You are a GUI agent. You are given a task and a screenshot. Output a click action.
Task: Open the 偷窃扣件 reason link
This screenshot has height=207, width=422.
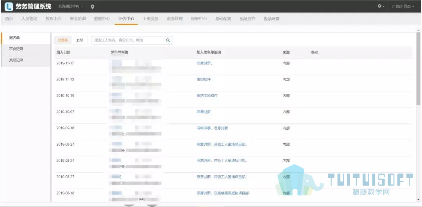pyautogui.click(x=204, y=79)
